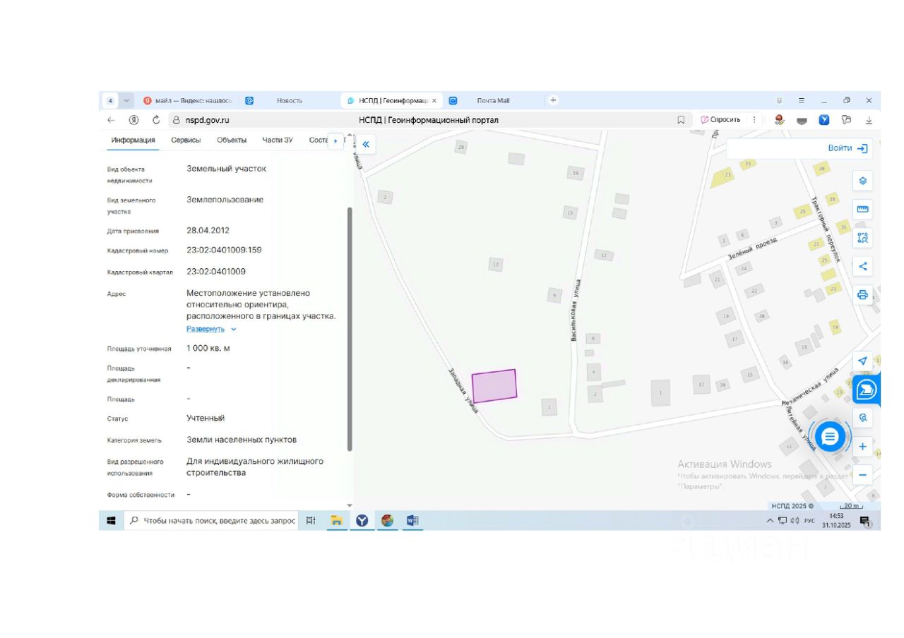Viewport: 904px width, 638px height.
Task: Click the Войти login button
Action: pos(847,148)
